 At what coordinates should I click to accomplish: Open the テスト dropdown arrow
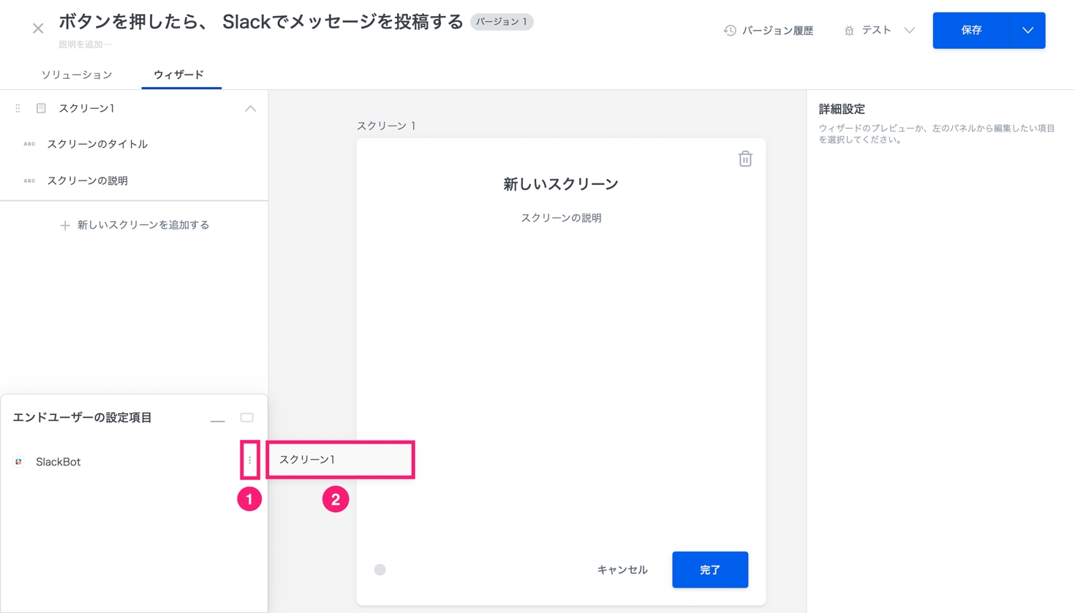click(909, 31)
